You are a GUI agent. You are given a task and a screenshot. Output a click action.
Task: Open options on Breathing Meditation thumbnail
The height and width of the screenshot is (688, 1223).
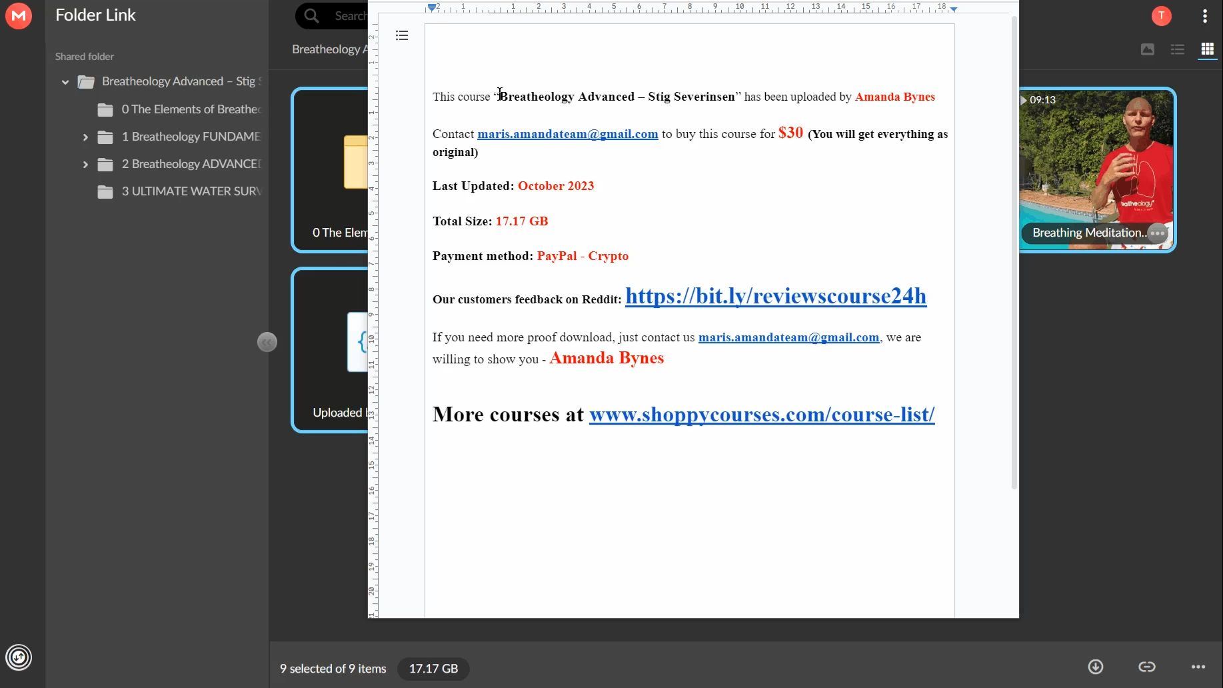pos(1158,233)
